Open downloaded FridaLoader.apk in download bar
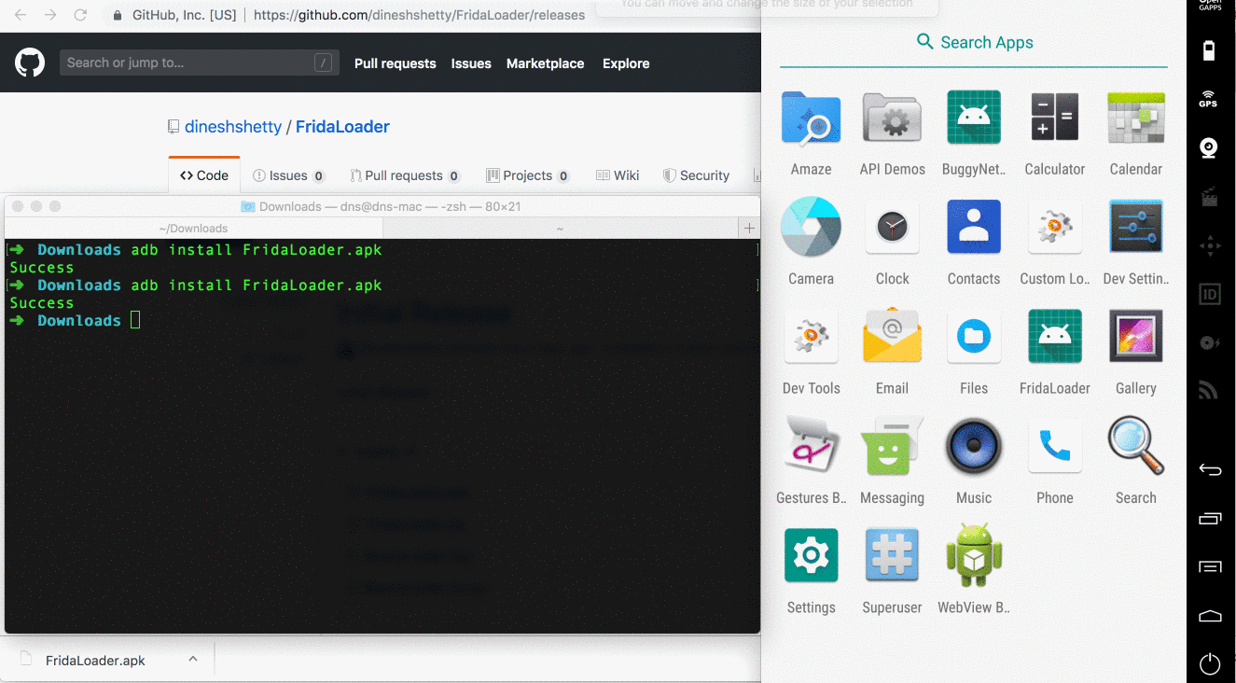The height and width of the screenshot is (683, 1236). (x=95, y=661)
